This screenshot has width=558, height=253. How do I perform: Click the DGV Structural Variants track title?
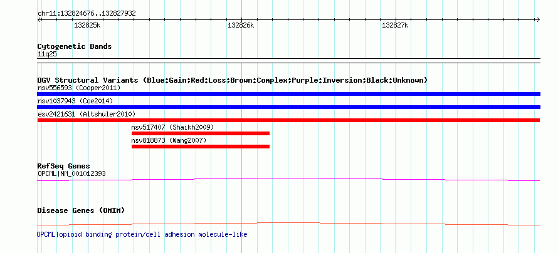tap(233, 80)
